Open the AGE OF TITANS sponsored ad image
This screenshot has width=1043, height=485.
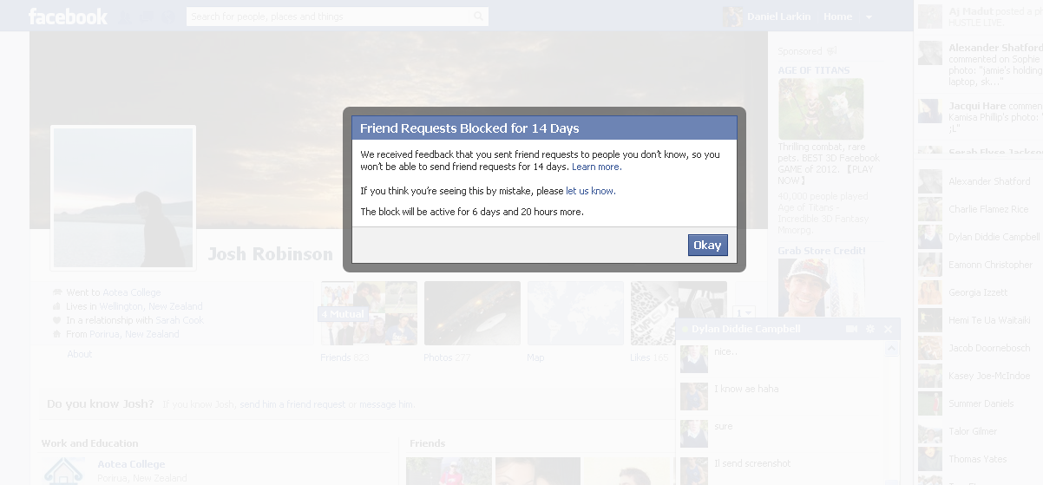coord(821,108)
